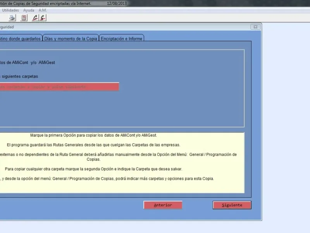Launch the AMiGest 'G' signature icon
The height and width of the screenshot is (233, 310).
point(43,18)
